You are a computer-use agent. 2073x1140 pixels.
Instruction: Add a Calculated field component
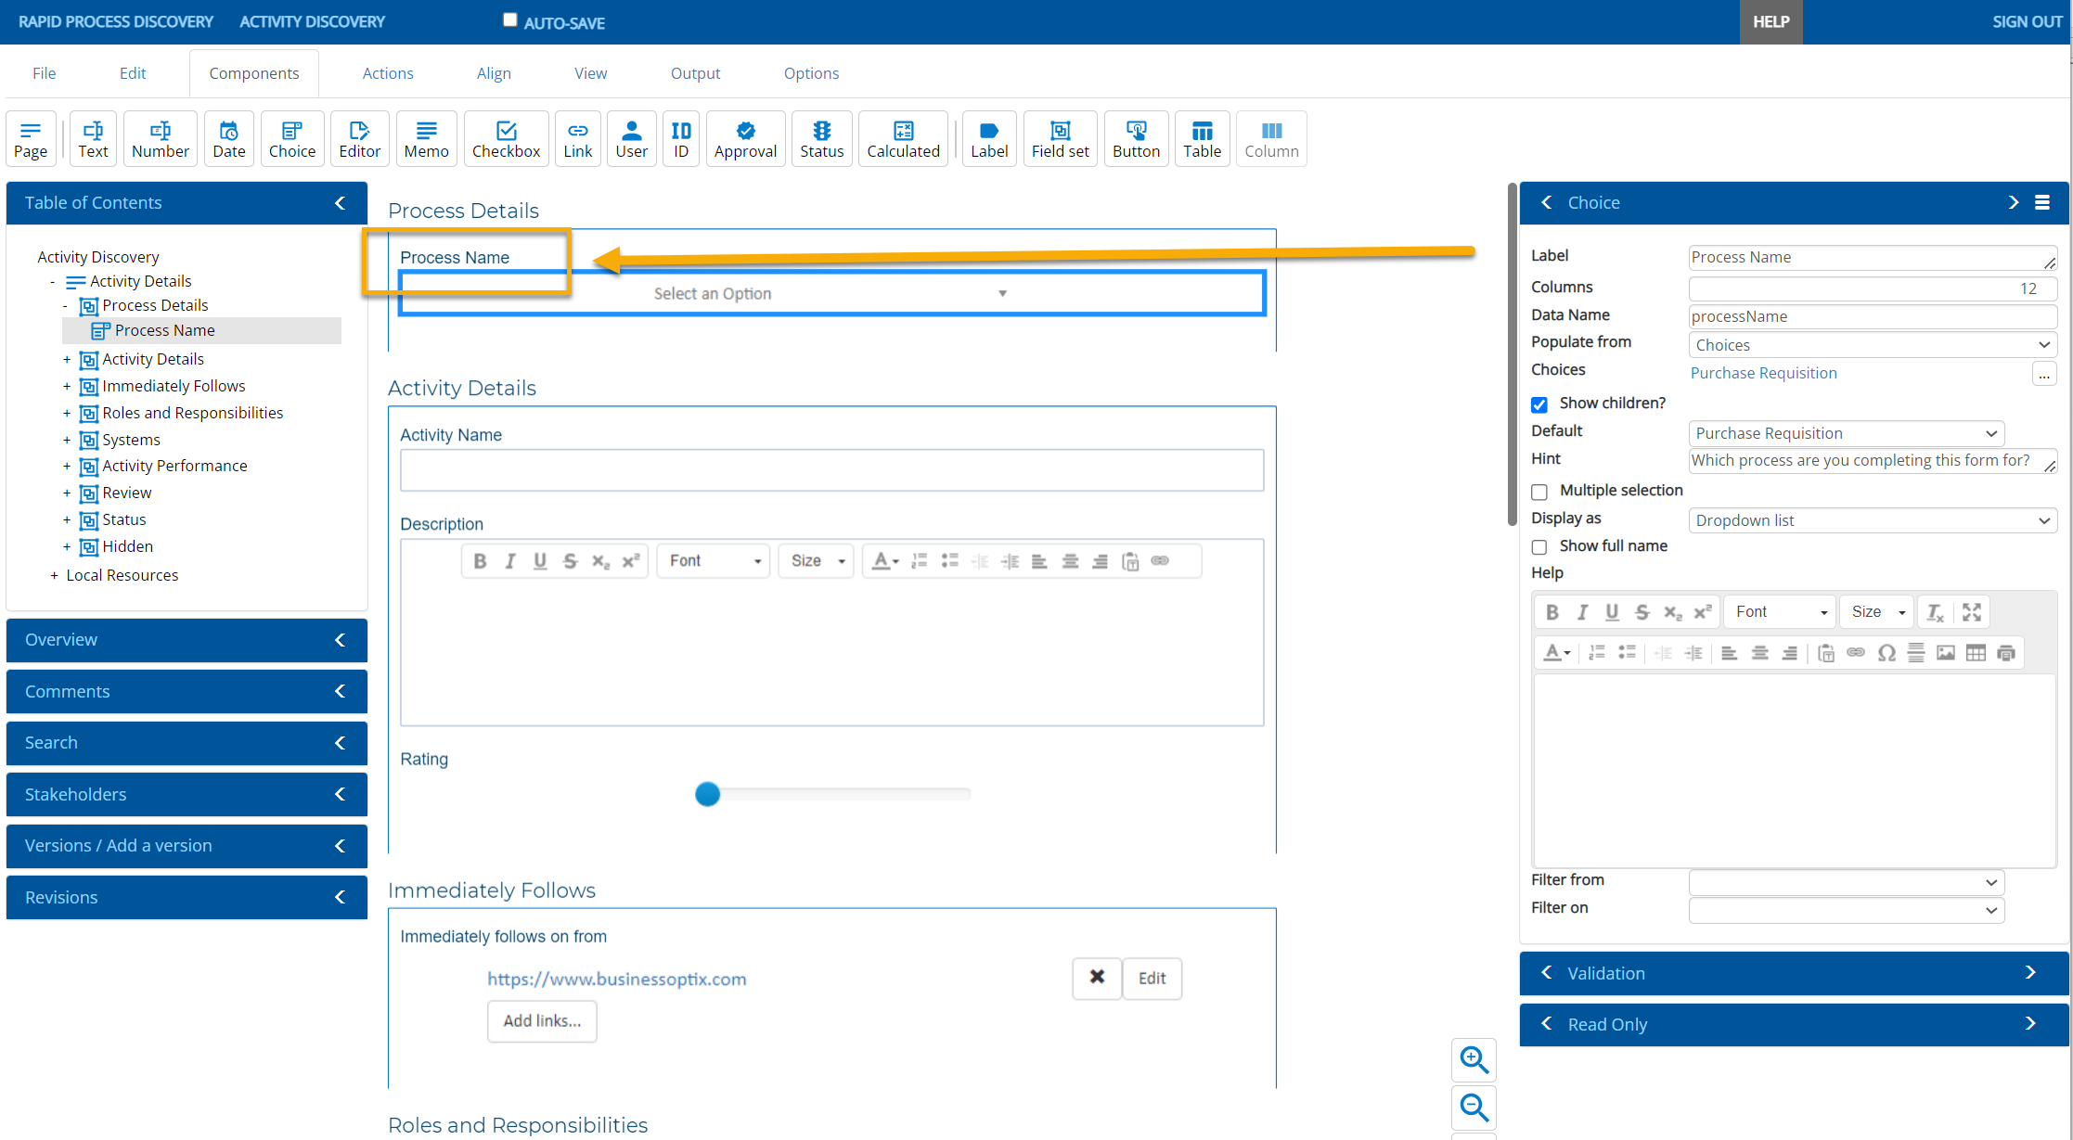[x=903, y=139]
